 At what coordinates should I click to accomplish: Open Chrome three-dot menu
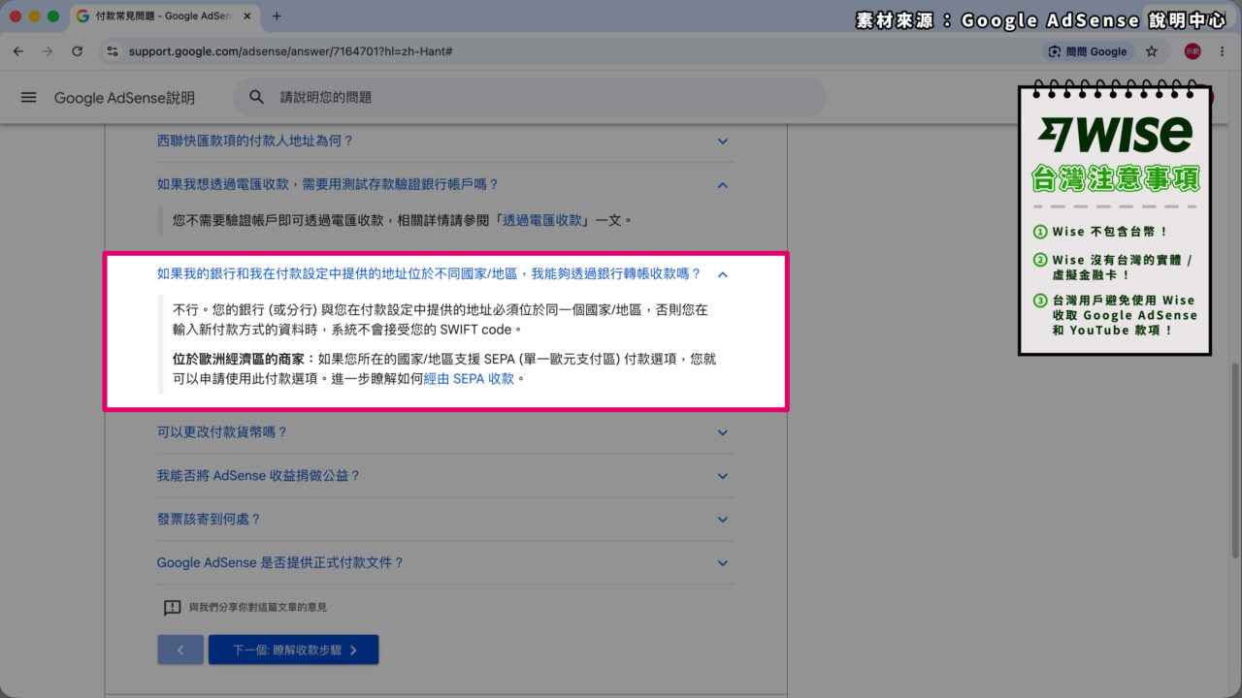(1222, 51)
